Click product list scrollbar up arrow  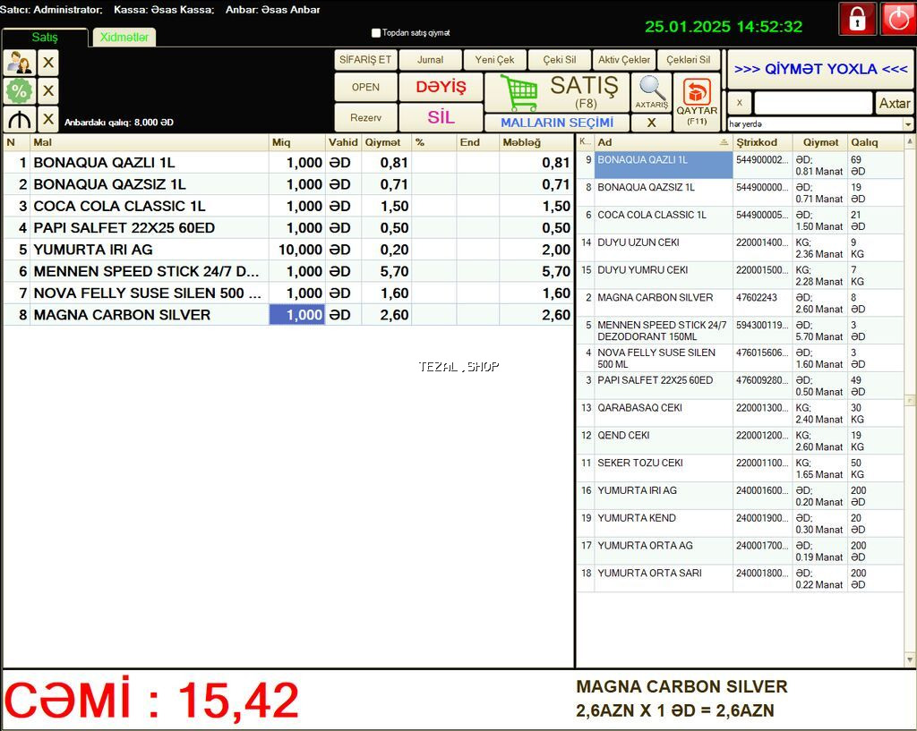point(910,141)
